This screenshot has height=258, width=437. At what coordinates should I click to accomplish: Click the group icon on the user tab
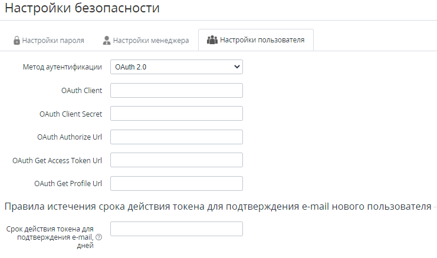point(212,41)
